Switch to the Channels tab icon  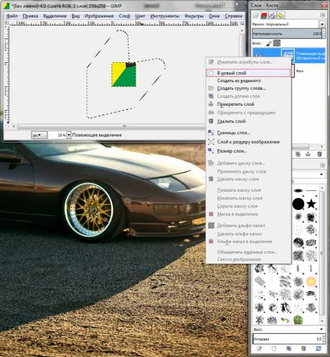(264, 15)
